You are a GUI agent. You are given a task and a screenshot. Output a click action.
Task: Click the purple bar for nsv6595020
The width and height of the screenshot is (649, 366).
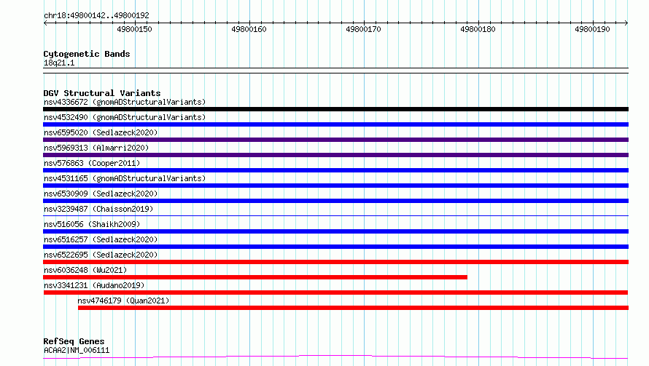pos(335,140)
